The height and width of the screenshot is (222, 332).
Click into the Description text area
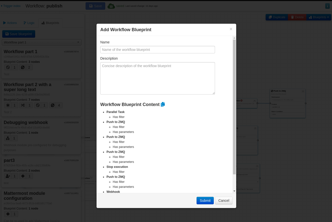click(x=157, y=78)
